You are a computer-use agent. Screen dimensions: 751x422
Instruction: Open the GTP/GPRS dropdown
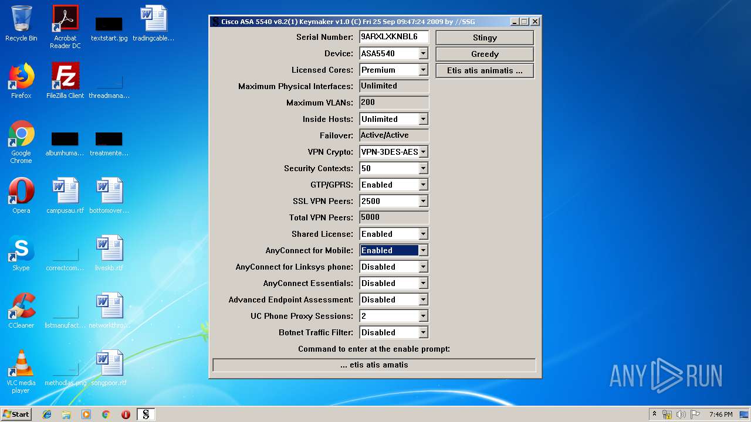click(423, 185)
